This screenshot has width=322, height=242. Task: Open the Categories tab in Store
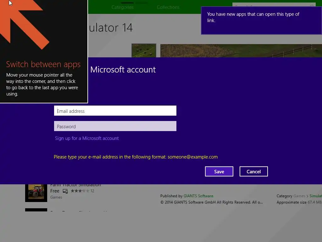[123, 7]
